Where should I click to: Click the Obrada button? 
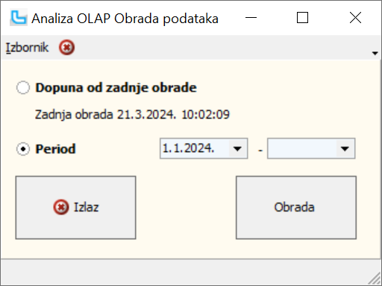pos(296,208)
